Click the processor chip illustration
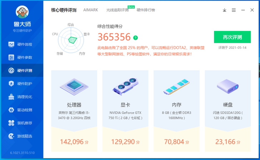260x160 pixels. [x=74, y=87]
